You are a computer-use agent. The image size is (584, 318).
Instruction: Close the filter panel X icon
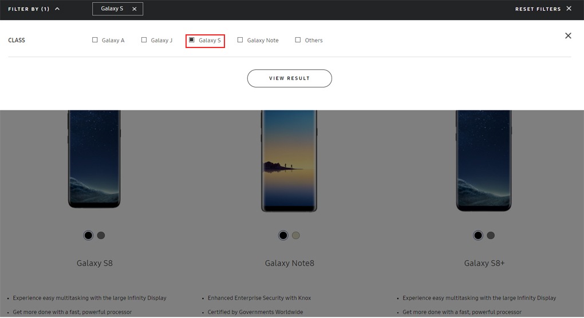pyautogui.click(x=568, y=35)
